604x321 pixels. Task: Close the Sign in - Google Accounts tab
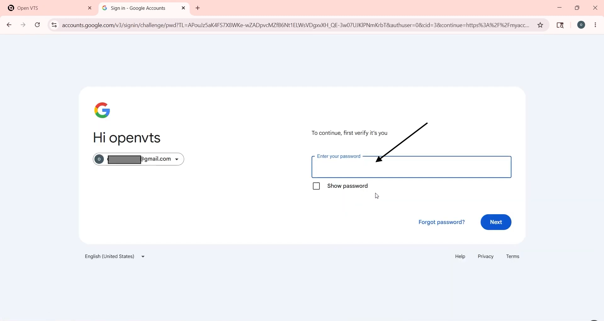pos(183,8)
